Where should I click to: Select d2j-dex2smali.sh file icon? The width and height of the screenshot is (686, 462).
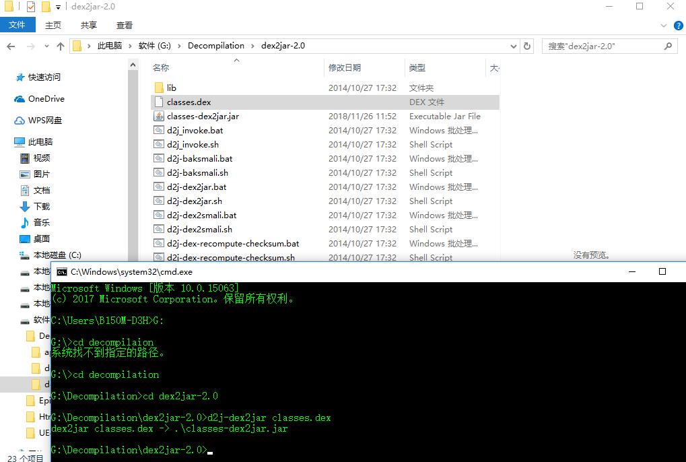point(159,229)
